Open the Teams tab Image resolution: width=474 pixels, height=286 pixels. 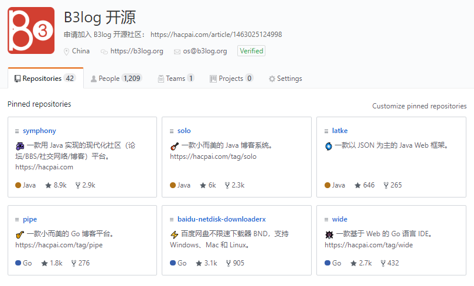(176, 79)
